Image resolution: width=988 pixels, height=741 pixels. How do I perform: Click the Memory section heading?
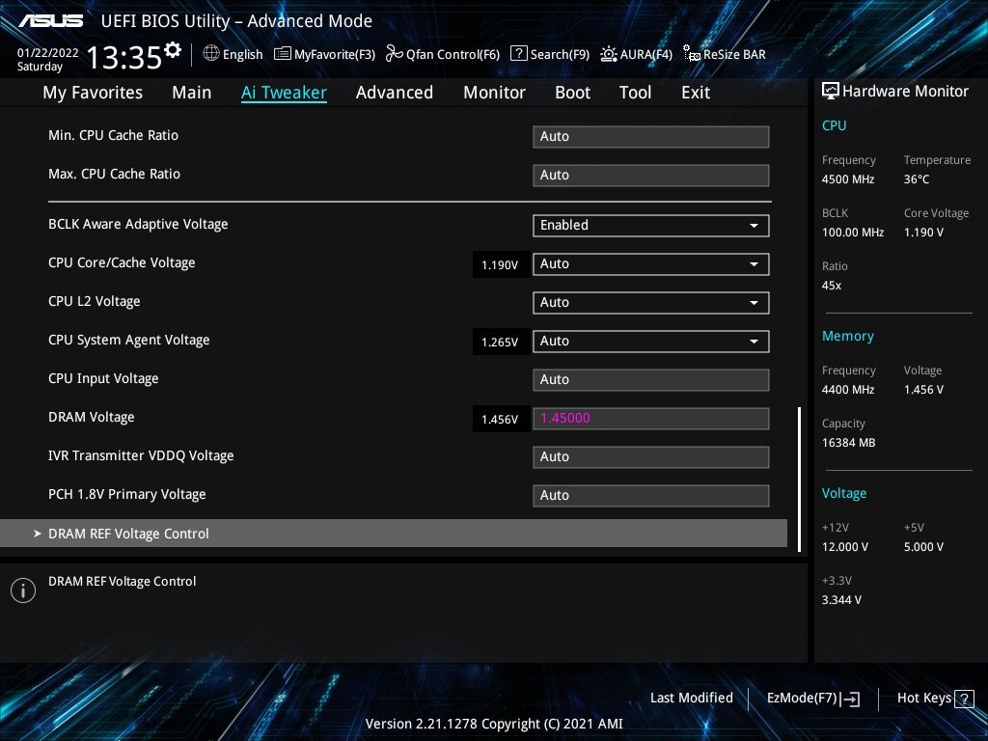click(847, 337)
